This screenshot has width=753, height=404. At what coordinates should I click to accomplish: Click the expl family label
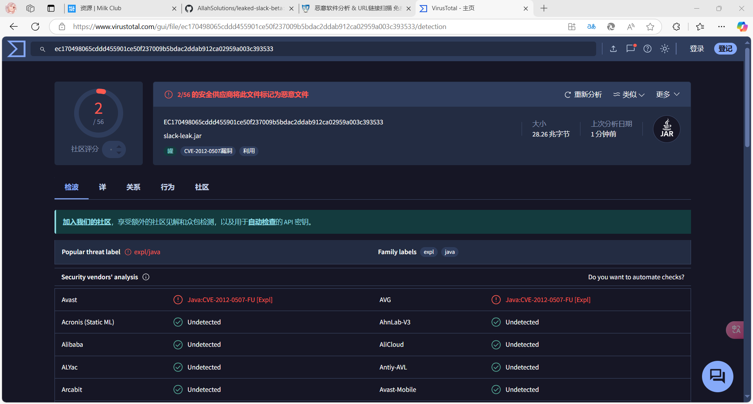tap(429, 252)
